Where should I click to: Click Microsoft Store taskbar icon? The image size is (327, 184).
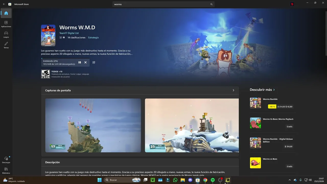pyautogui.click(x=197, y=180)
